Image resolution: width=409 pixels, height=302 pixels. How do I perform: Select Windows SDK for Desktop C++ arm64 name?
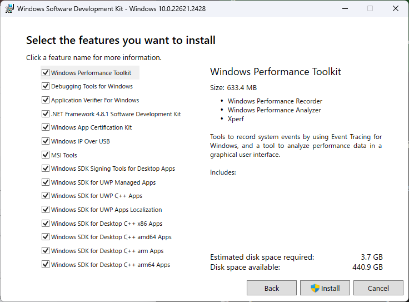[x=111, y=265]
